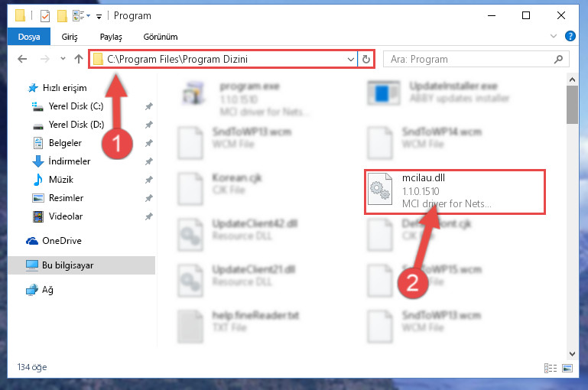Switch to the Görünüm ribbon tab
The image size is (588, 390).
pyautogui.click(x=161, y=37)
